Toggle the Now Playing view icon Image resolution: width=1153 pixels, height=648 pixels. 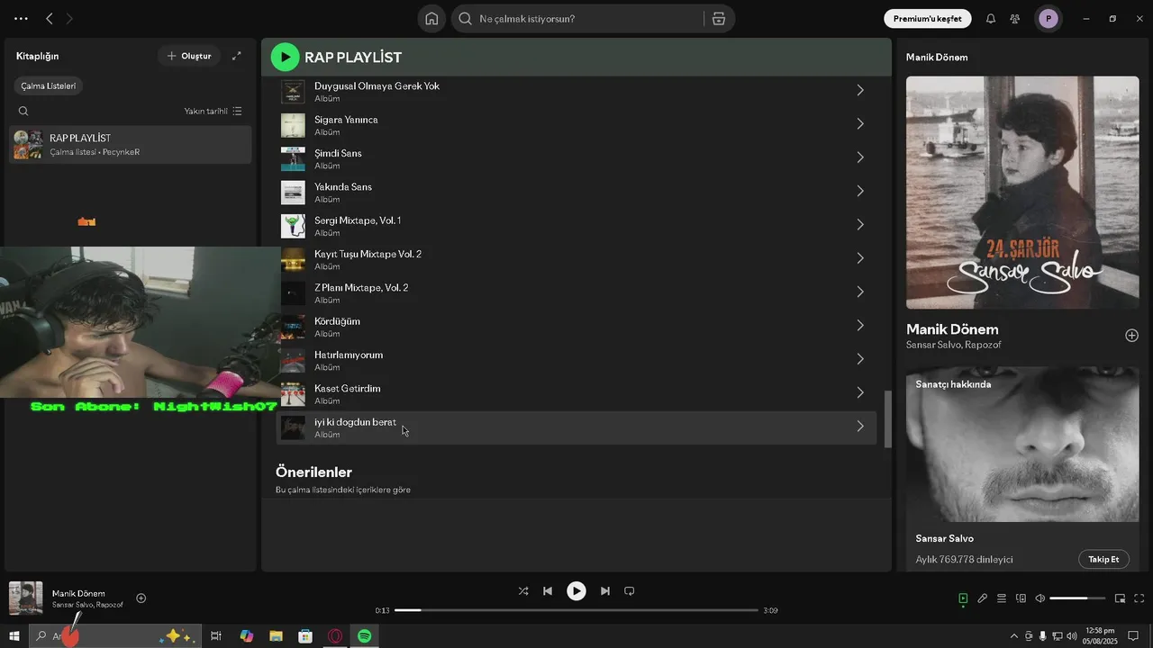(963, 598)
